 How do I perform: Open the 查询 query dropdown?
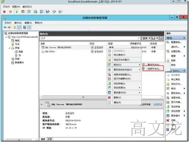pyautogui.click(x=146, y=38)
